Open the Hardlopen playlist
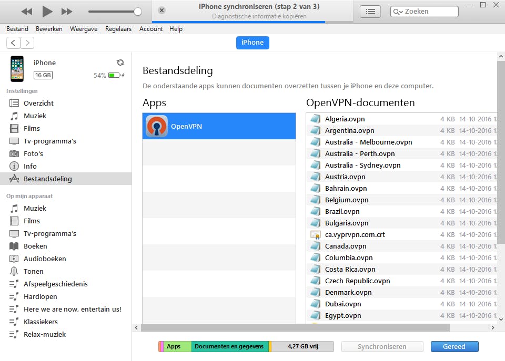This screenshot has height=361, width=505. point(66,297)
